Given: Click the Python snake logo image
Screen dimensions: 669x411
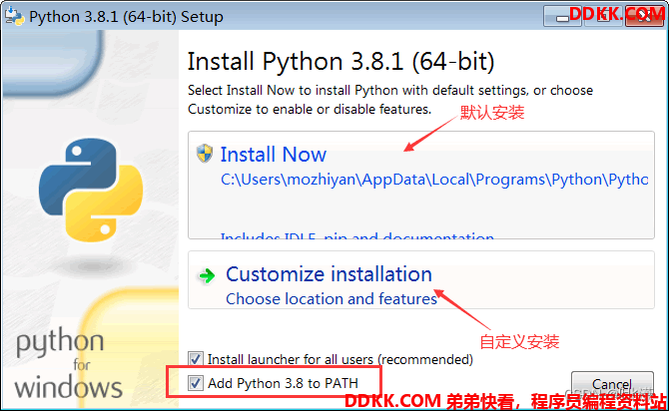Looking at the screenshot, I should point(91,191).
